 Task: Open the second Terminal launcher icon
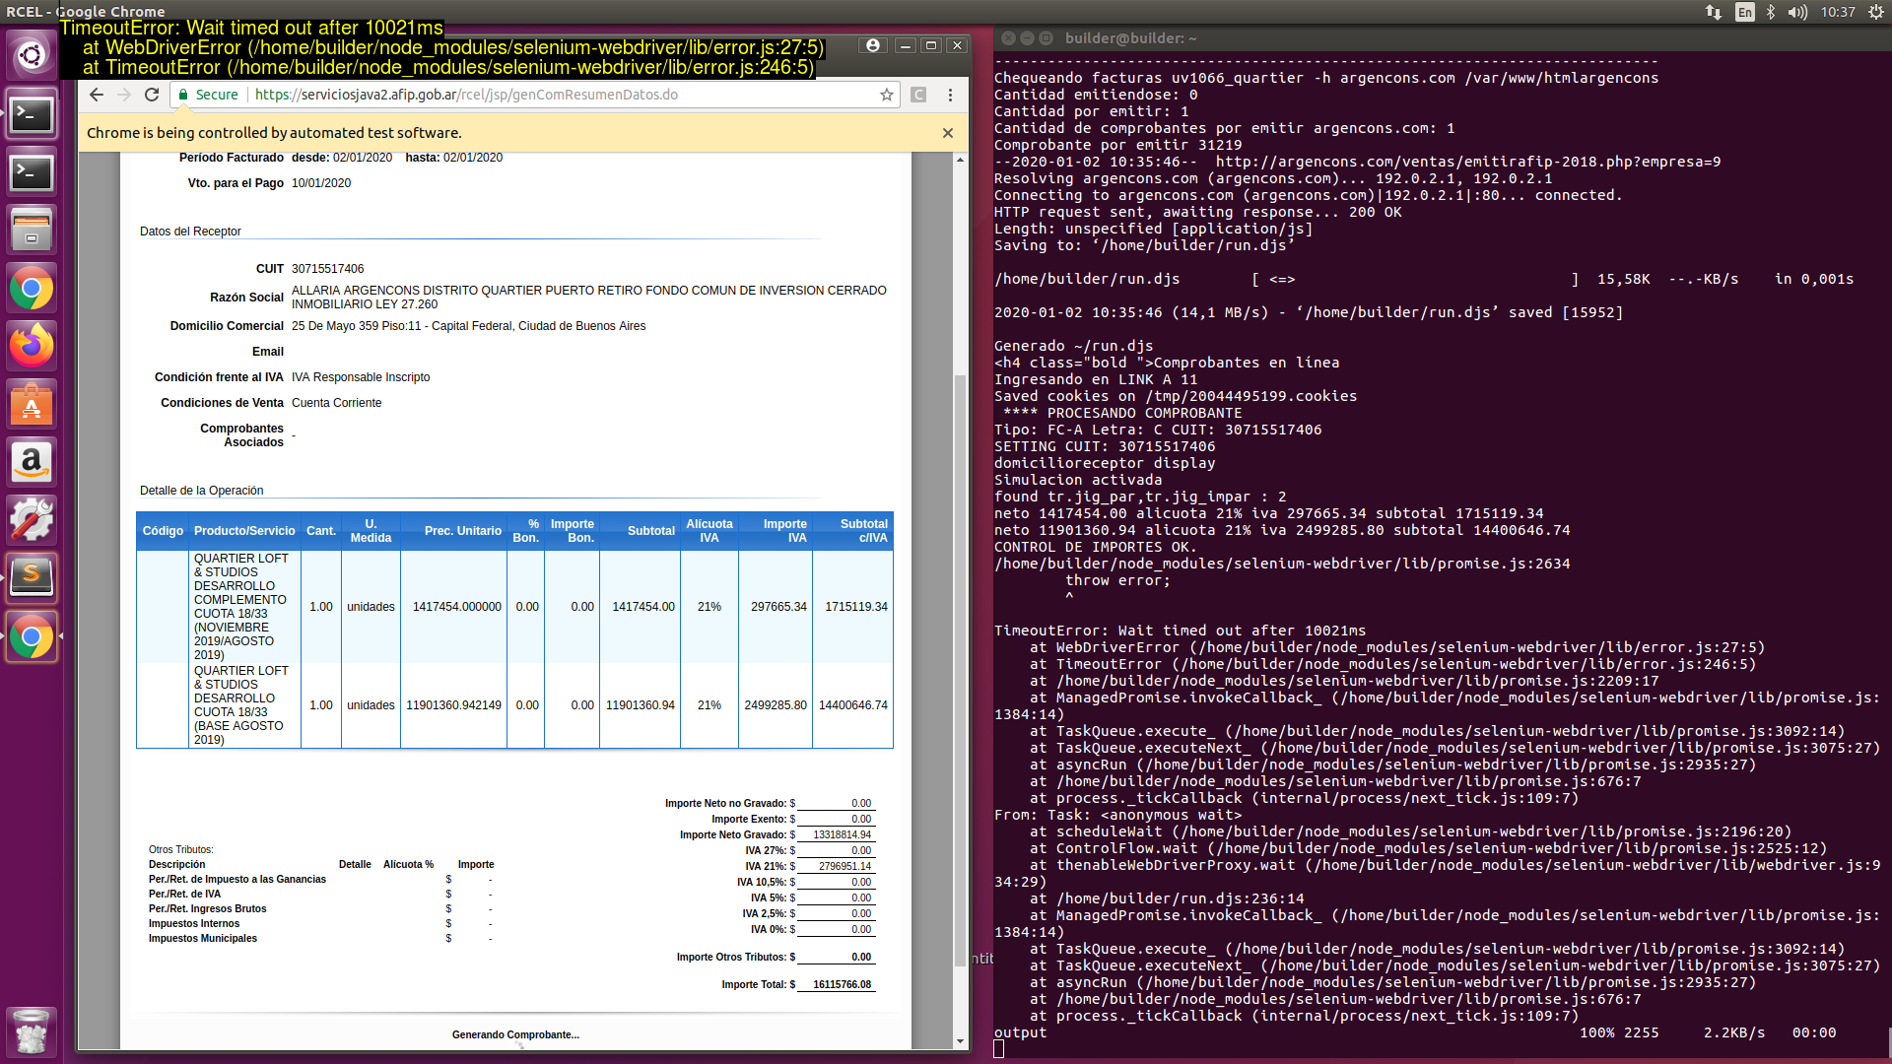point(32,173)
